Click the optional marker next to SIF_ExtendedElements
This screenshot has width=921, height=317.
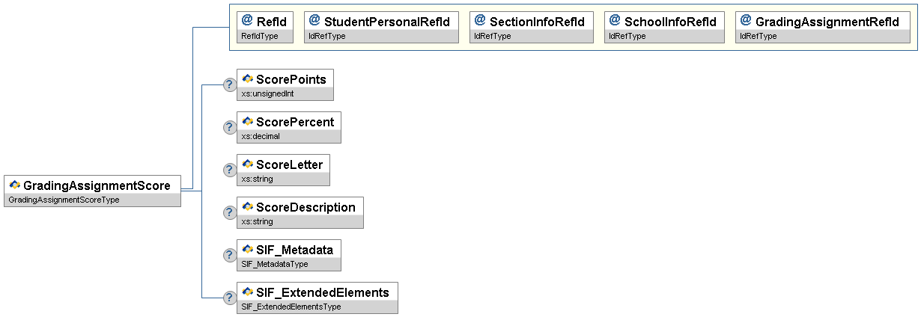click(x=230, y=298)
